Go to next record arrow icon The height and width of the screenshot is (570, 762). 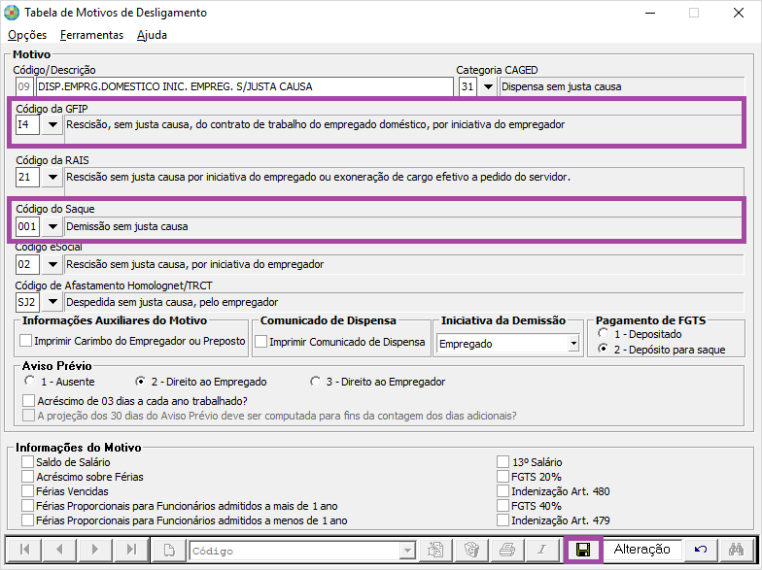(x=95, y=550)
